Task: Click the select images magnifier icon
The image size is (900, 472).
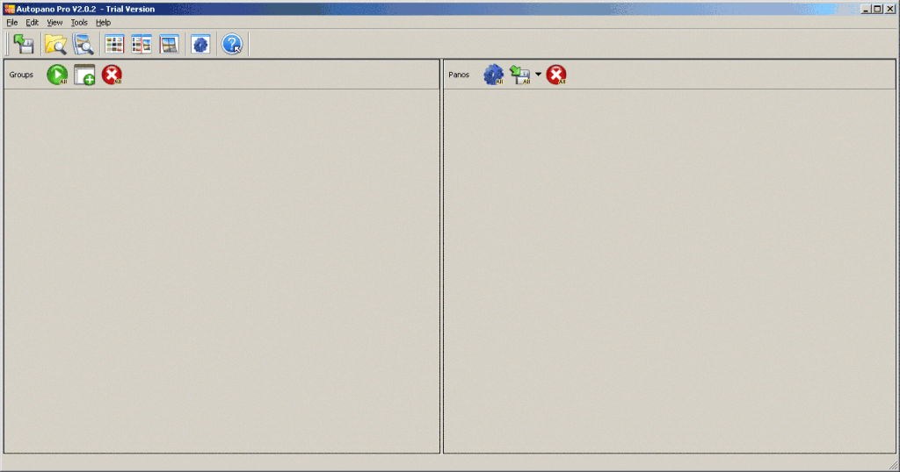Action: (x=83, y=44)
